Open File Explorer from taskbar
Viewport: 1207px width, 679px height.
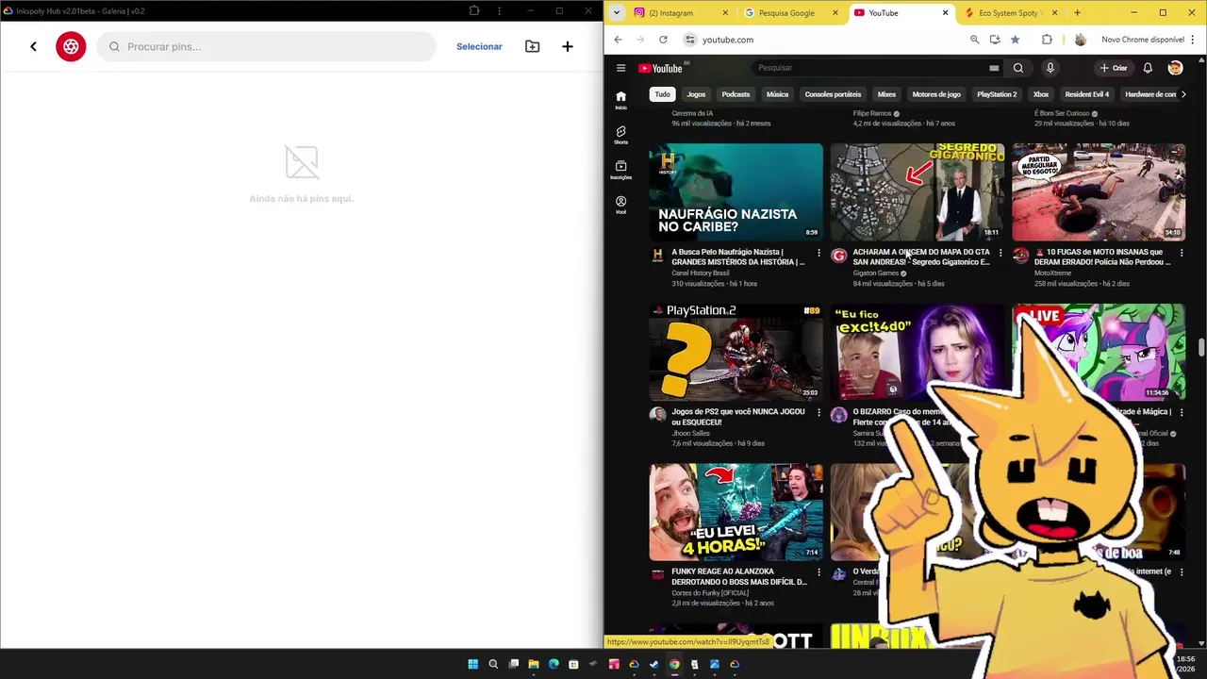coord(533,664)
